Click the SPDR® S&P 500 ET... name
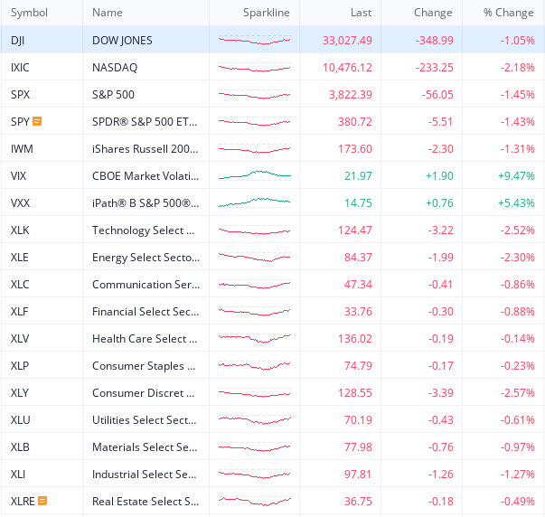 pos(145,121)
